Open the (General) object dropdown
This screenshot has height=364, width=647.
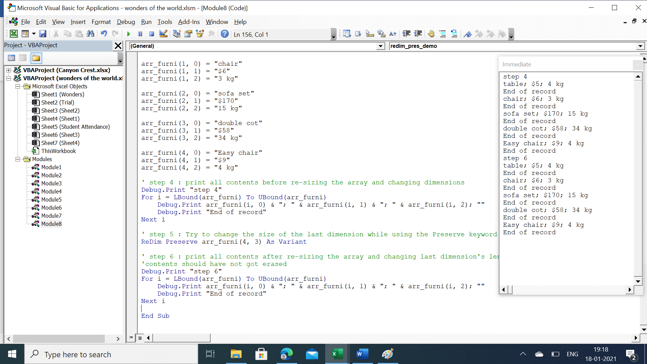pos(380,46)
